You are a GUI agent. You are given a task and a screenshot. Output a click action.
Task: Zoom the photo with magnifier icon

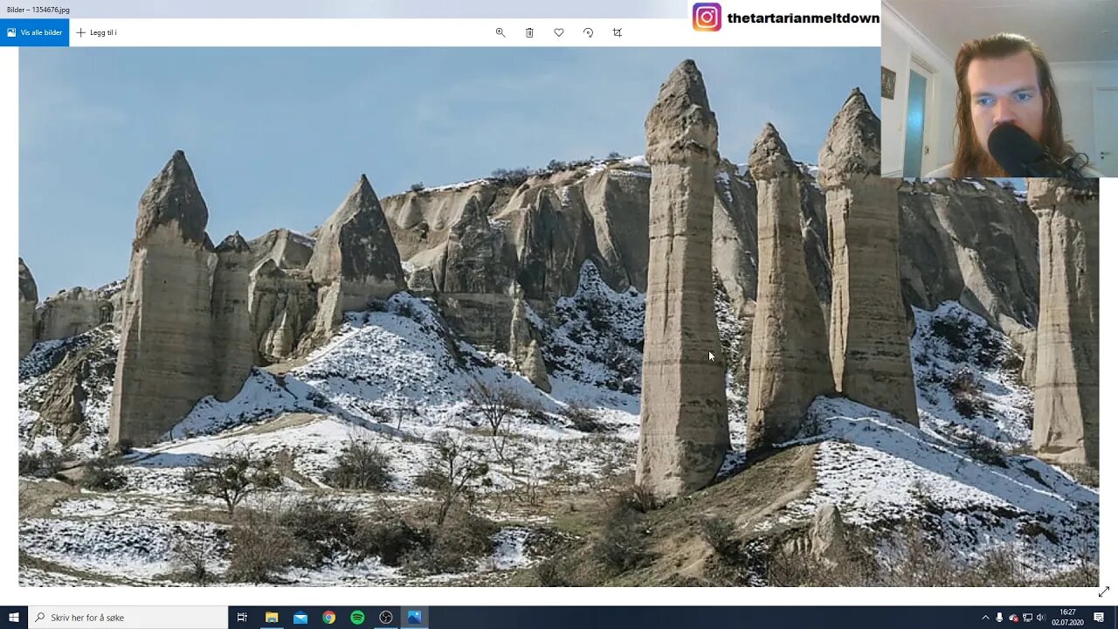coord(500,32)
